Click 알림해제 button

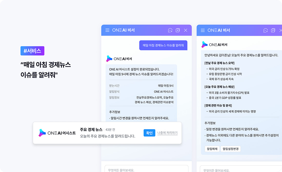212,149
